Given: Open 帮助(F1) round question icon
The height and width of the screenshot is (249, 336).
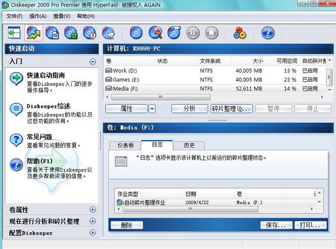Looking at the screenshot, I should [16, 165].
